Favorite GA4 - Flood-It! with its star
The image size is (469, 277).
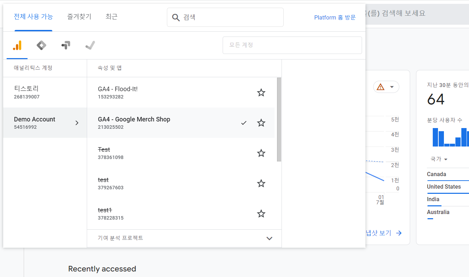coord(261,93)
